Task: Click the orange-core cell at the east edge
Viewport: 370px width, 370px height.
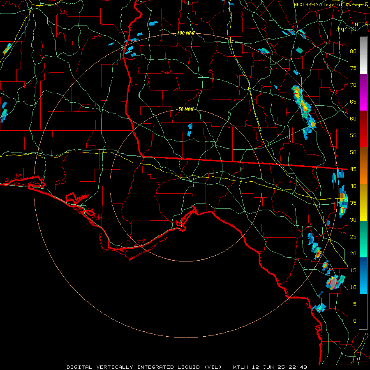Action: [x=343, y=201]
